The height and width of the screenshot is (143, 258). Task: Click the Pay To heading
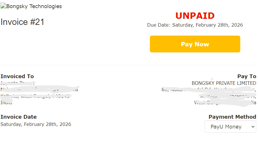[x=247, y=76]
